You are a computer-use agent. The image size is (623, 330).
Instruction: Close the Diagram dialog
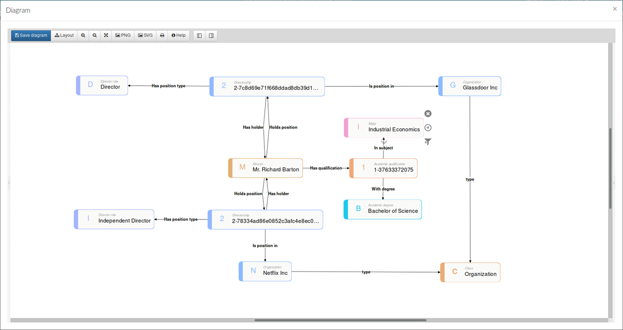click(x=615, y=9)
